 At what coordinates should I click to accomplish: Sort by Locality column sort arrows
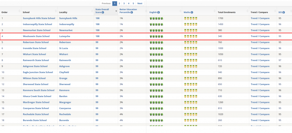point(92,11)
